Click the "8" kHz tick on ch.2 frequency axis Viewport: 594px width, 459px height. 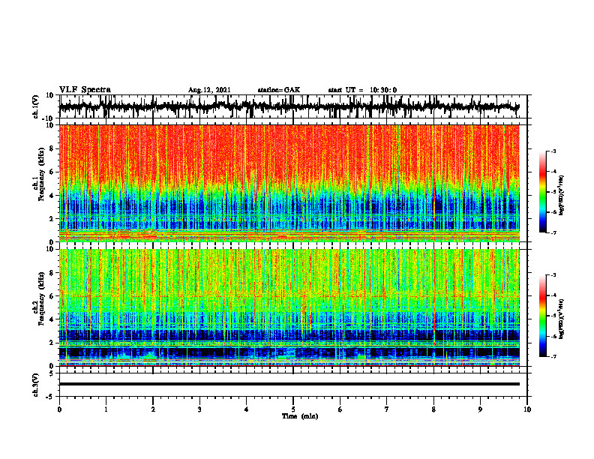[x=52, y=273]
